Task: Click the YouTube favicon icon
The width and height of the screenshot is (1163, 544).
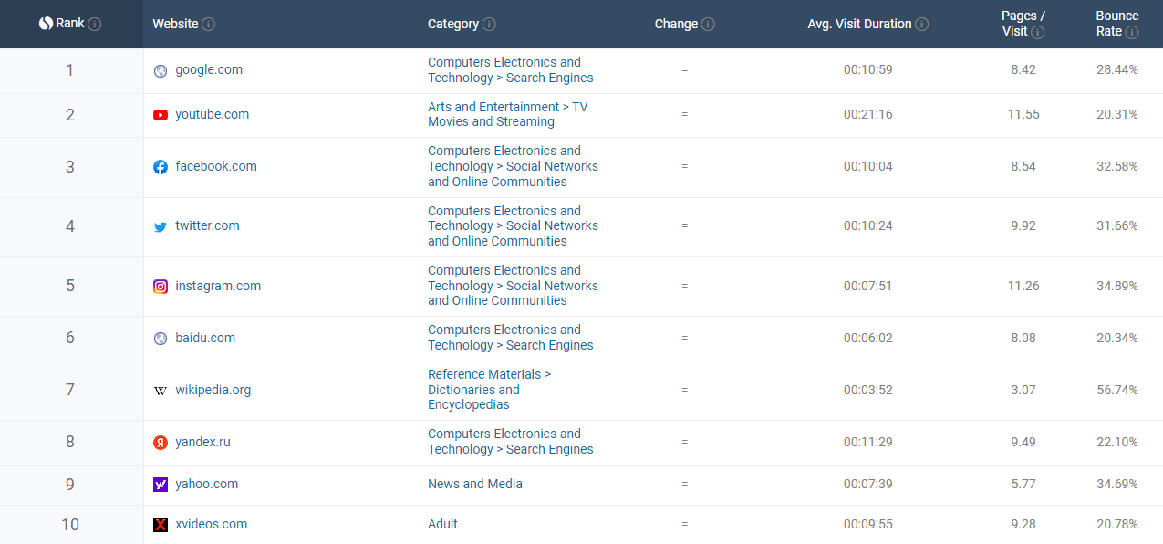Action: [161, 115]
